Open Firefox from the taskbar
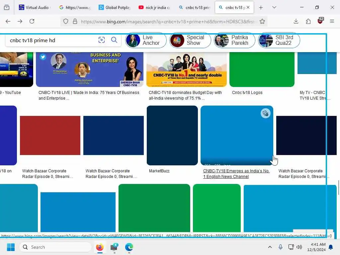The image size is (340, 255). [x=100, y=247]
